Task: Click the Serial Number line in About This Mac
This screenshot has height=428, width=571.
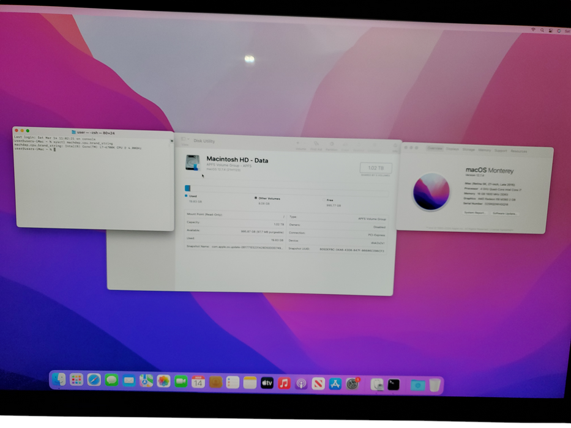Action: click(485, 204)
